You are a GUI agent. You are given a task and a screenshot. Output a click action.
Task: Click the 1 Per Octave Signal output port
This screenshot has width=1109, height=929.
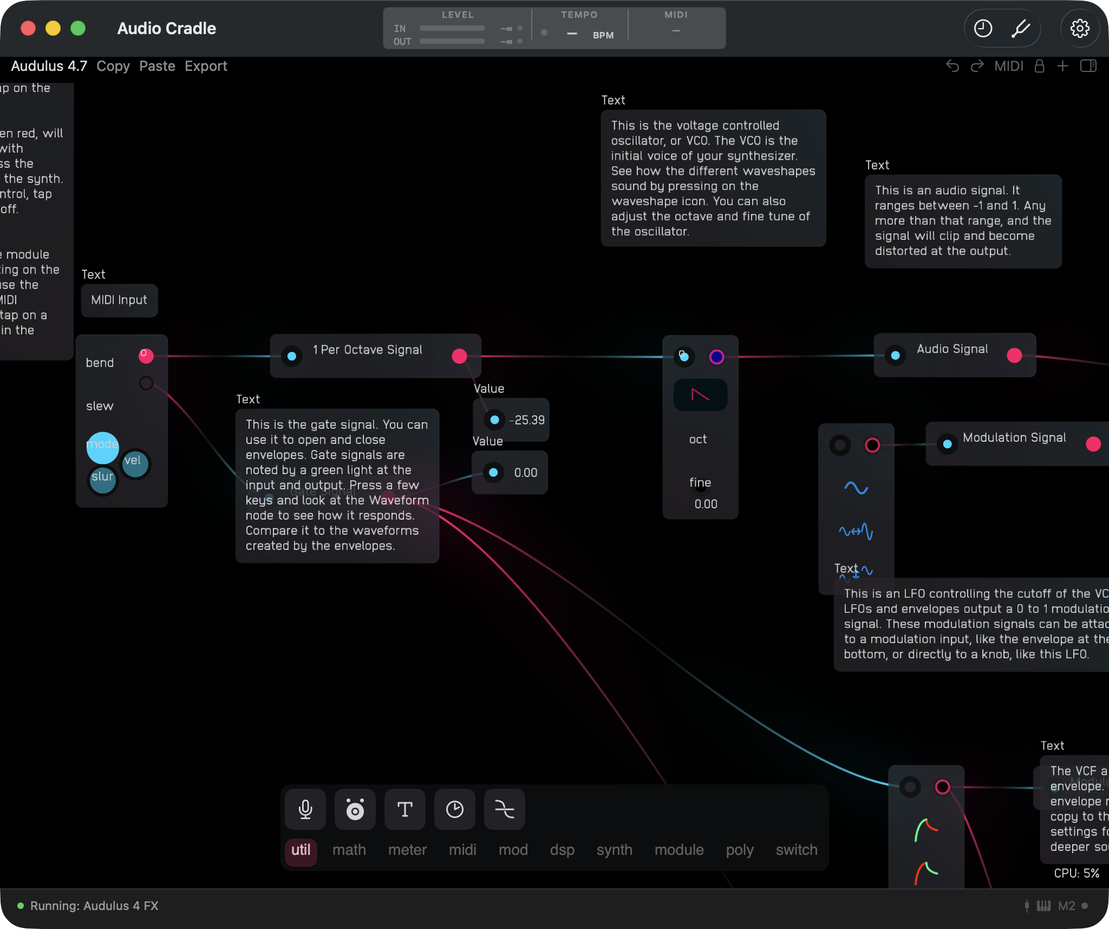(459, 356)
